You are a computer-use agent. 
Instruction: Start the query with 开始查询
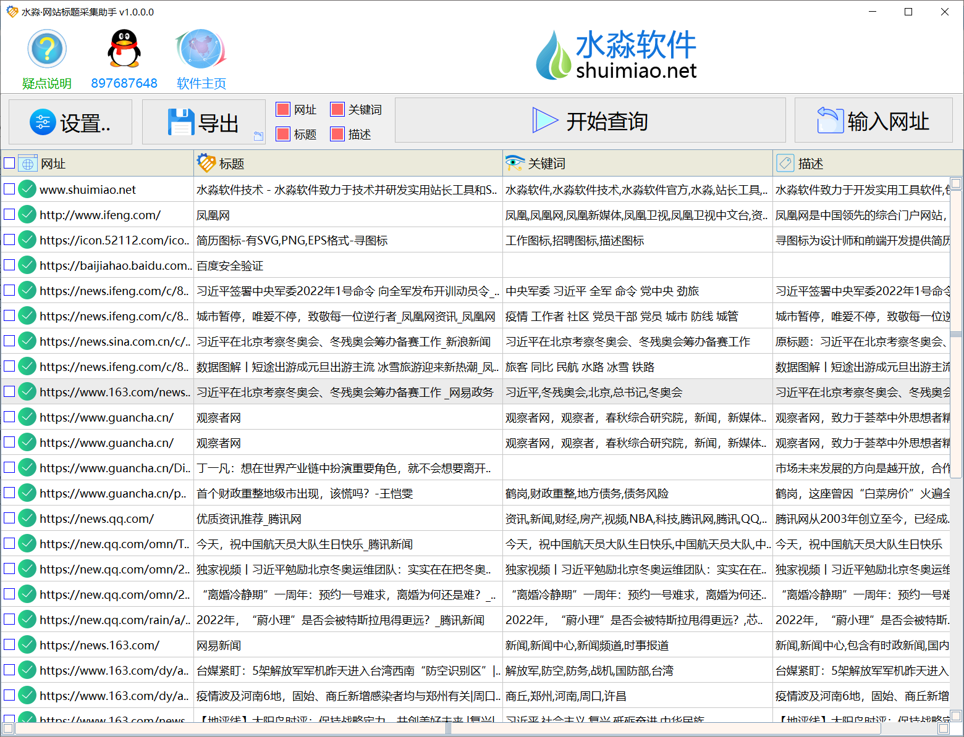(590, 120)
